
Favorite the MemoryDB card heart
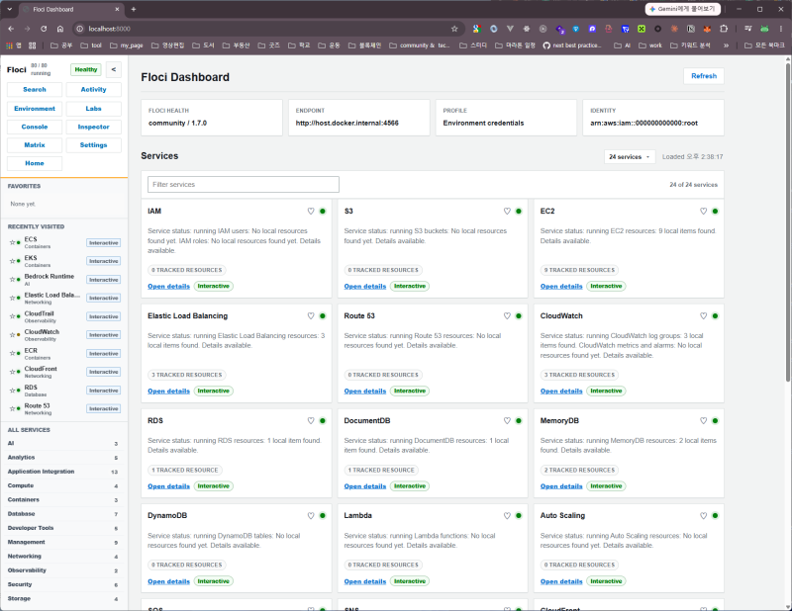coord(703,421)
